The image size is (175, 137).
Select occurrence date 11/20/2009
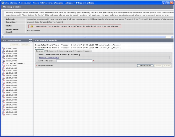click(x=11, y=100)
